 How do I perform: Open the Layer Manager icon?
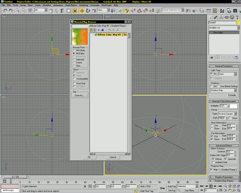202,11
